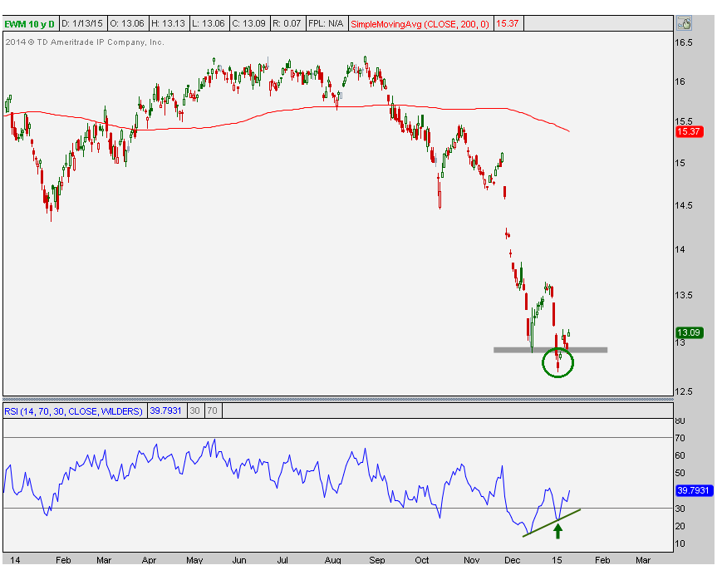
Task: Click the 70 overbought box in RSI header
Action: 212,410
